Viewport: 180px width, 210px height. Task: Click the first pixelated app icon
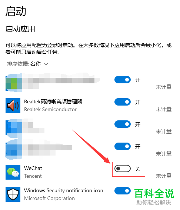(14, 83)
